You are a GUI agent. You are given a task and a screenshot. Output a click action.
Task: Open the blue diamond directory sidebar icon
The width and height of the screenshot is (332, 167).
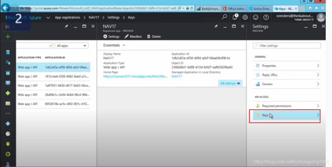point(8,123)
